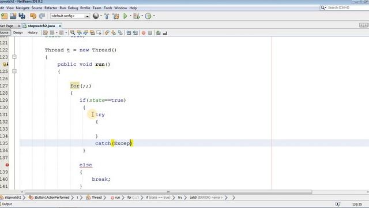Click Previous Bookmark icon

(107, 33)
